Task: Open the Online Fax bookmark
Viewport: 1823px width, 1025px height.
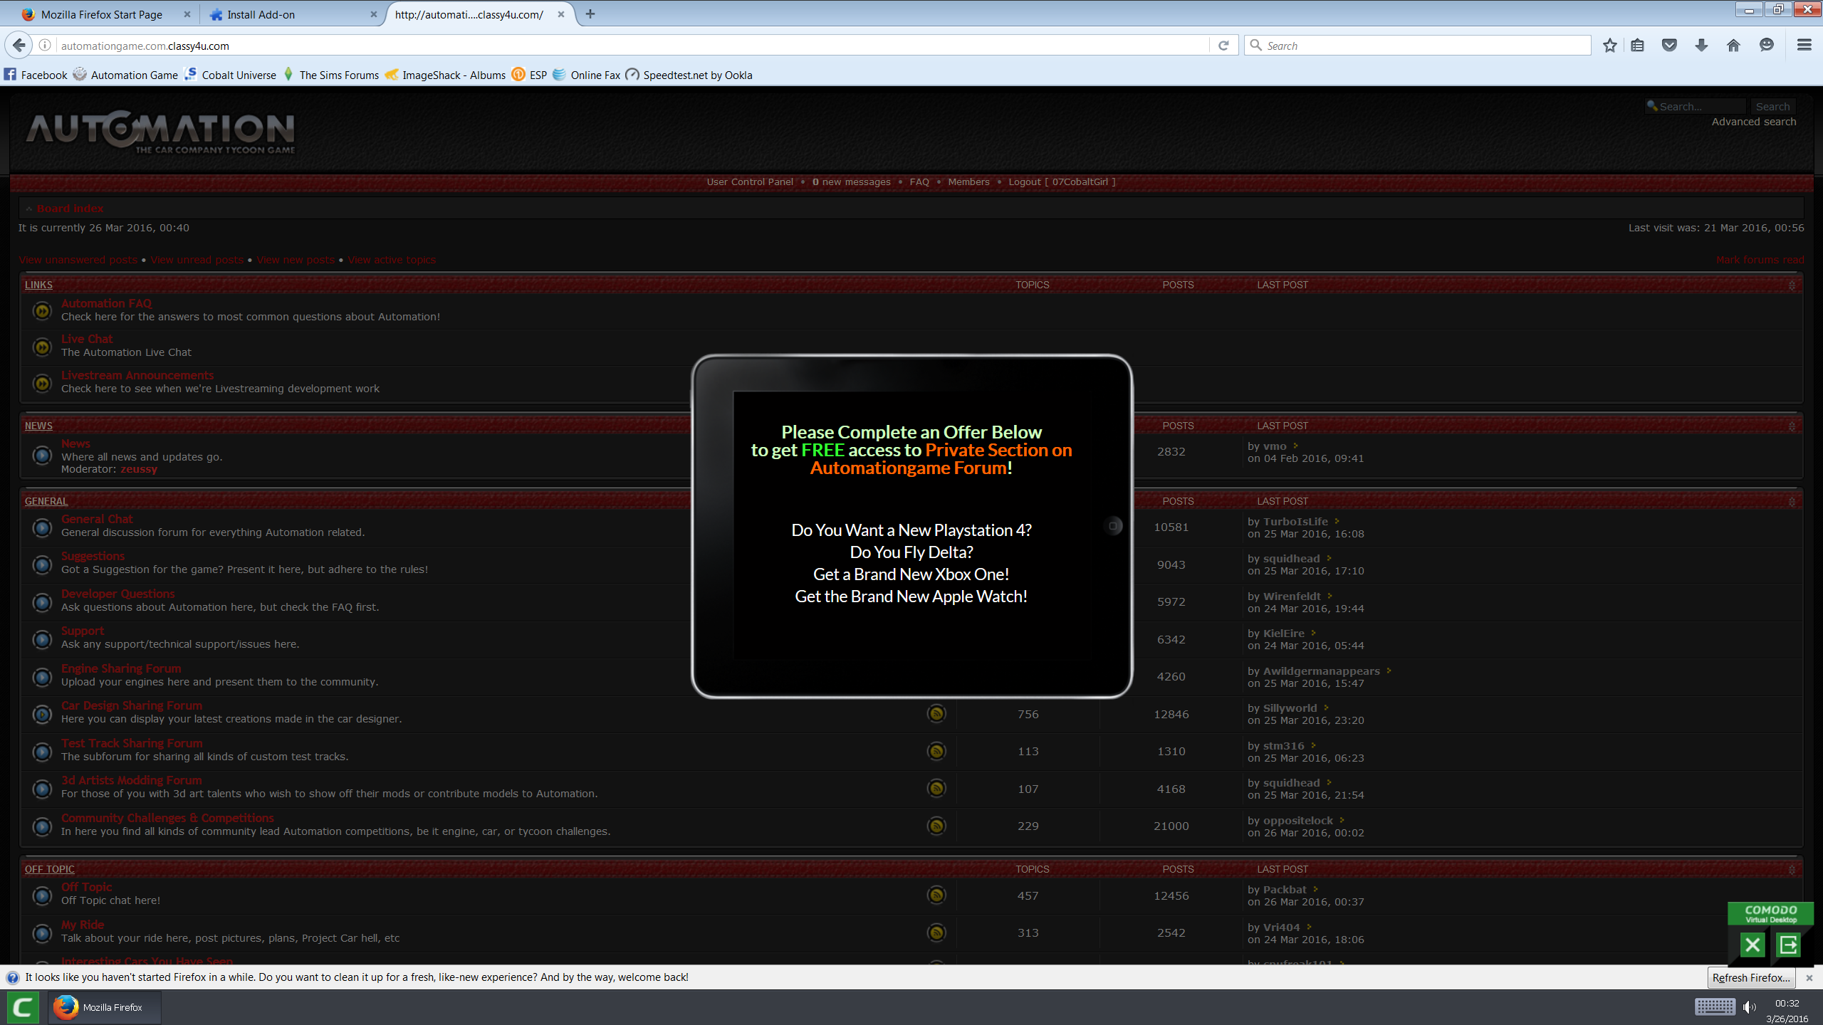Action: 587,75
